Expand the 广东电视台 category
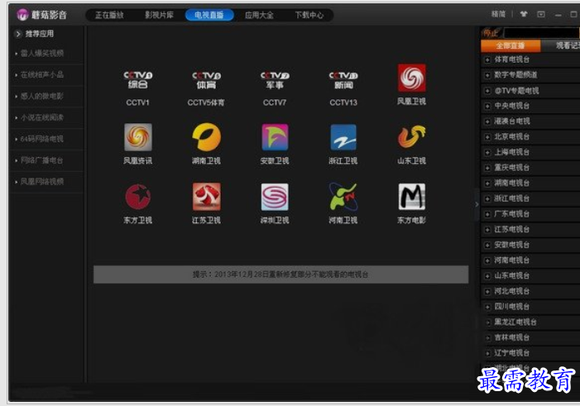The height and width of the screenshot is (406, 580). pyautogui.click(x=487, y=214)
